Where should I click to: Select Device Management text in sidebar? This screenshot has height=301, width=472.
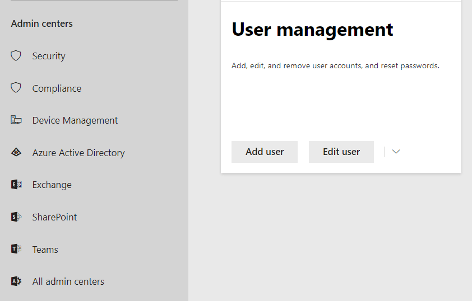pyautogui.click(x=75, y=120)
